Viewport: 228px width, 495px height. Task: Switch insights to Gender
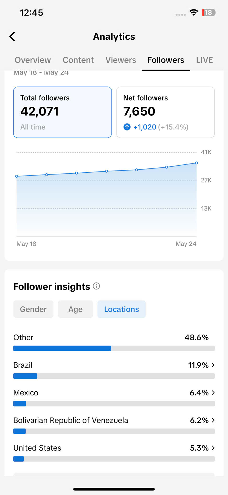click(x=33, y=309)
